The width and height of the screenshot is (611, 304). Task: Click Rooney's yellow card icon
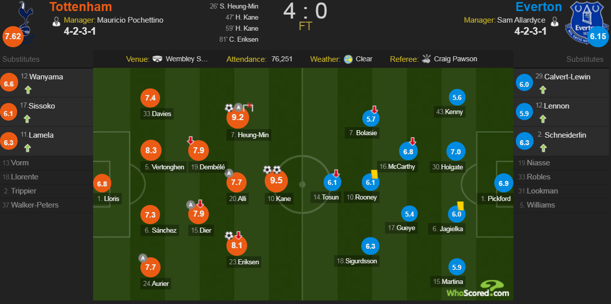click(x=374, y=173)
